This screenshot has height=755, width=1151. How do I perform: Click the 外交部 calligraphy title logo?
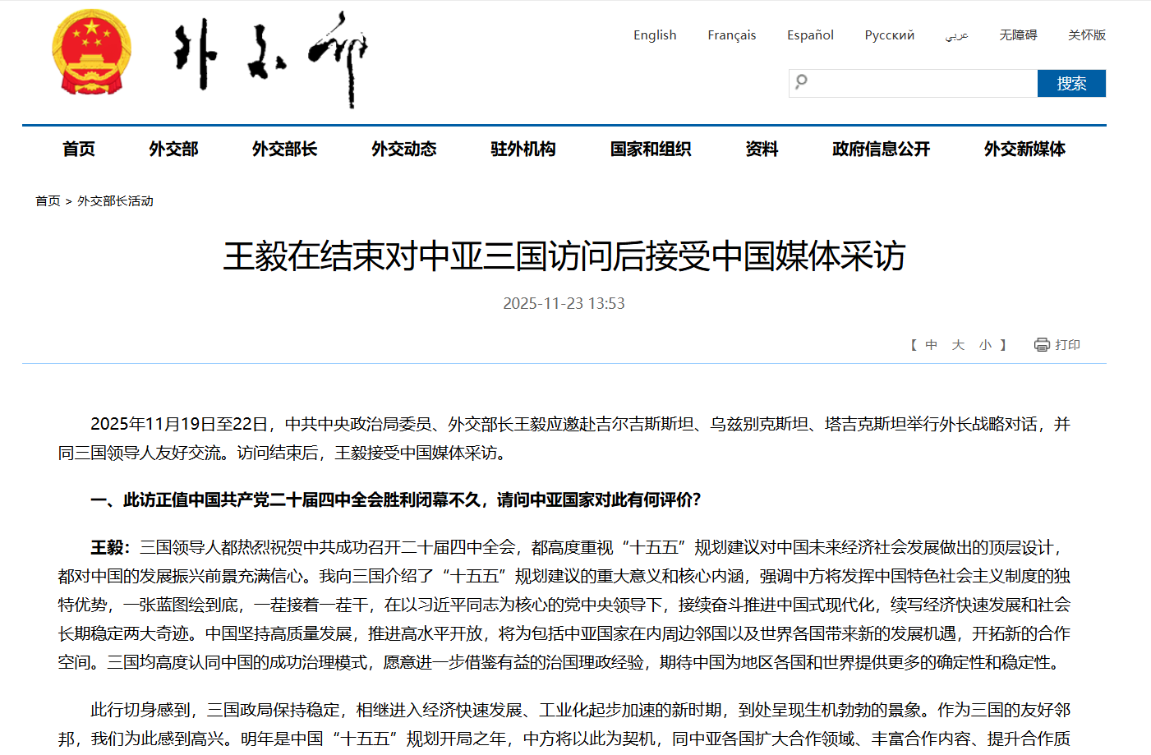pyautogui.click(x=271, y=58)
